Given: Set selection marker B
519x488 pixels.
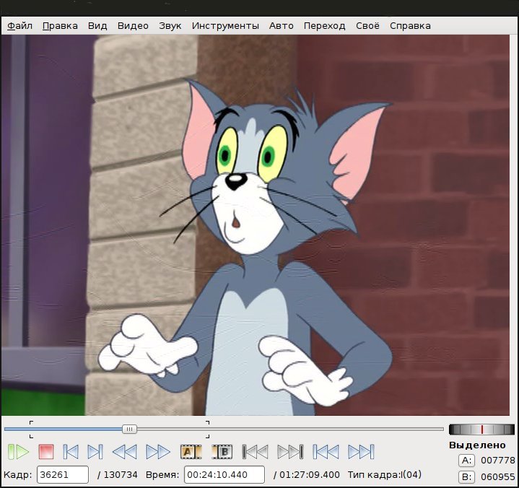Looking at the screenshot, I should pos(222,452).
